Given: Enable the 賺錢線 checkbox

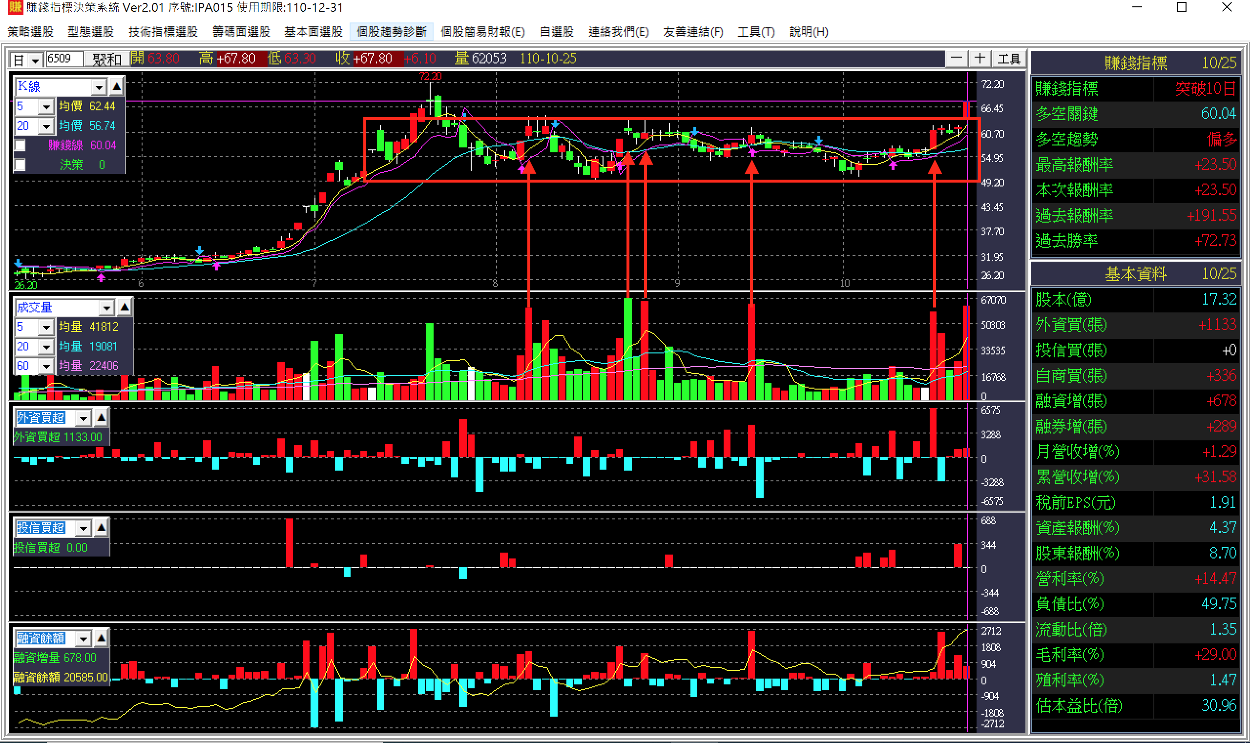Looking at the screenshot, I should point(20,145).
